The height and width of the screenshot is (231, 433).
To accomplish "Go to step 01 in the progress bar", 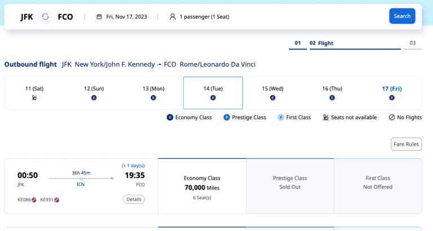I will click(298, 43).
